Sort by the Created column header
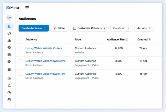The image size is (166, 112). (x=142, y=39)
